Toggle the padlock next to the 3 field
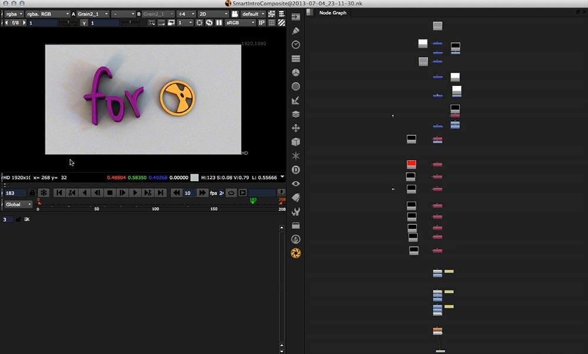Viewport: 588px width, 354px height. (x=18, y=219)
